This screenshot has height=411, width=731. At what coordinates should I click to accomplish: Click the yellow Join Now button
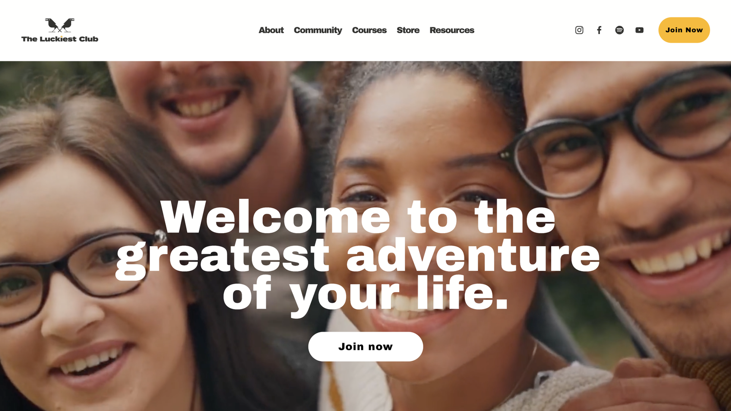pos(684,30)
